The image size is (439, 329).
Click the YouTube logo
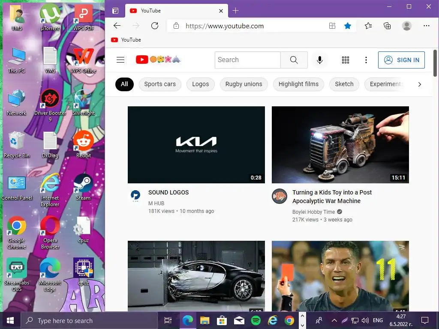coord(142,60)
